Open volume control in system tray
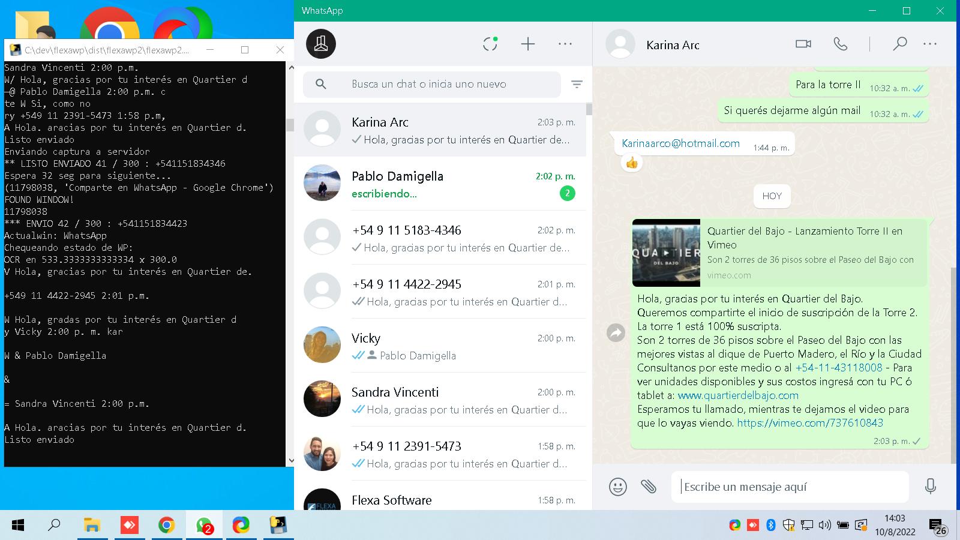Screen dimensions: 960x540 tap(825, 525)
